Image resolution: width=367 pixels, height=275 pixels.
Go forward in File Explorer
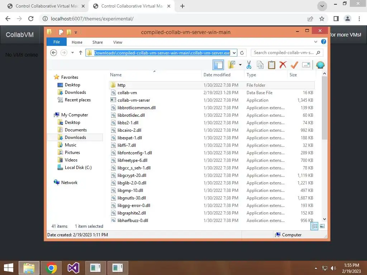[x=64, y=53]
